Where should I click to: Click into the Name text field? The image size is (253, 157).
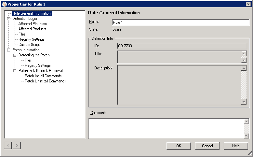coord(180,22)
